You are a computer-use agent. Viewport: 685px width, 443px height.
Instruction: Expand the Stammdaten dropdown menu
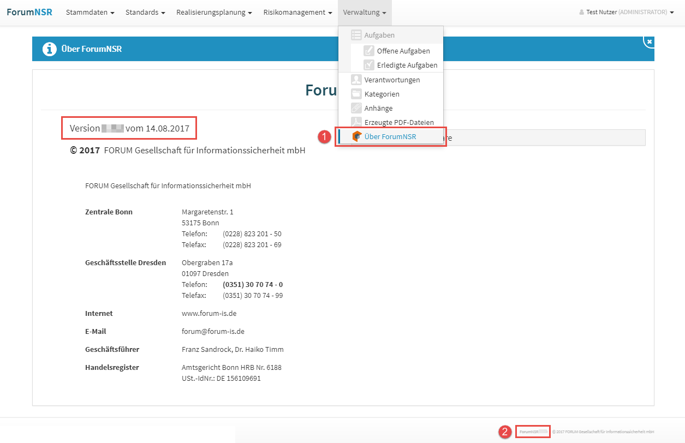pos(90,12)
